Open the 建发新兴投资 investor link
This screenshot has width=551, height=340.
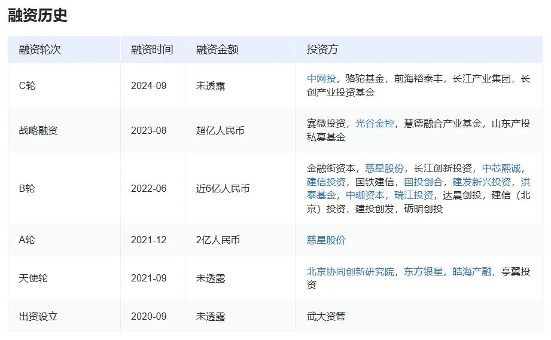pos(482,182)
